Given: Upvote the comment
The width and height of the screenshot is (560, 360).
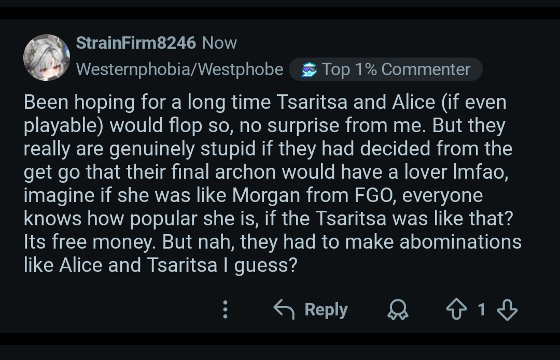Looking at the screenshot, I should click(456, 309).
